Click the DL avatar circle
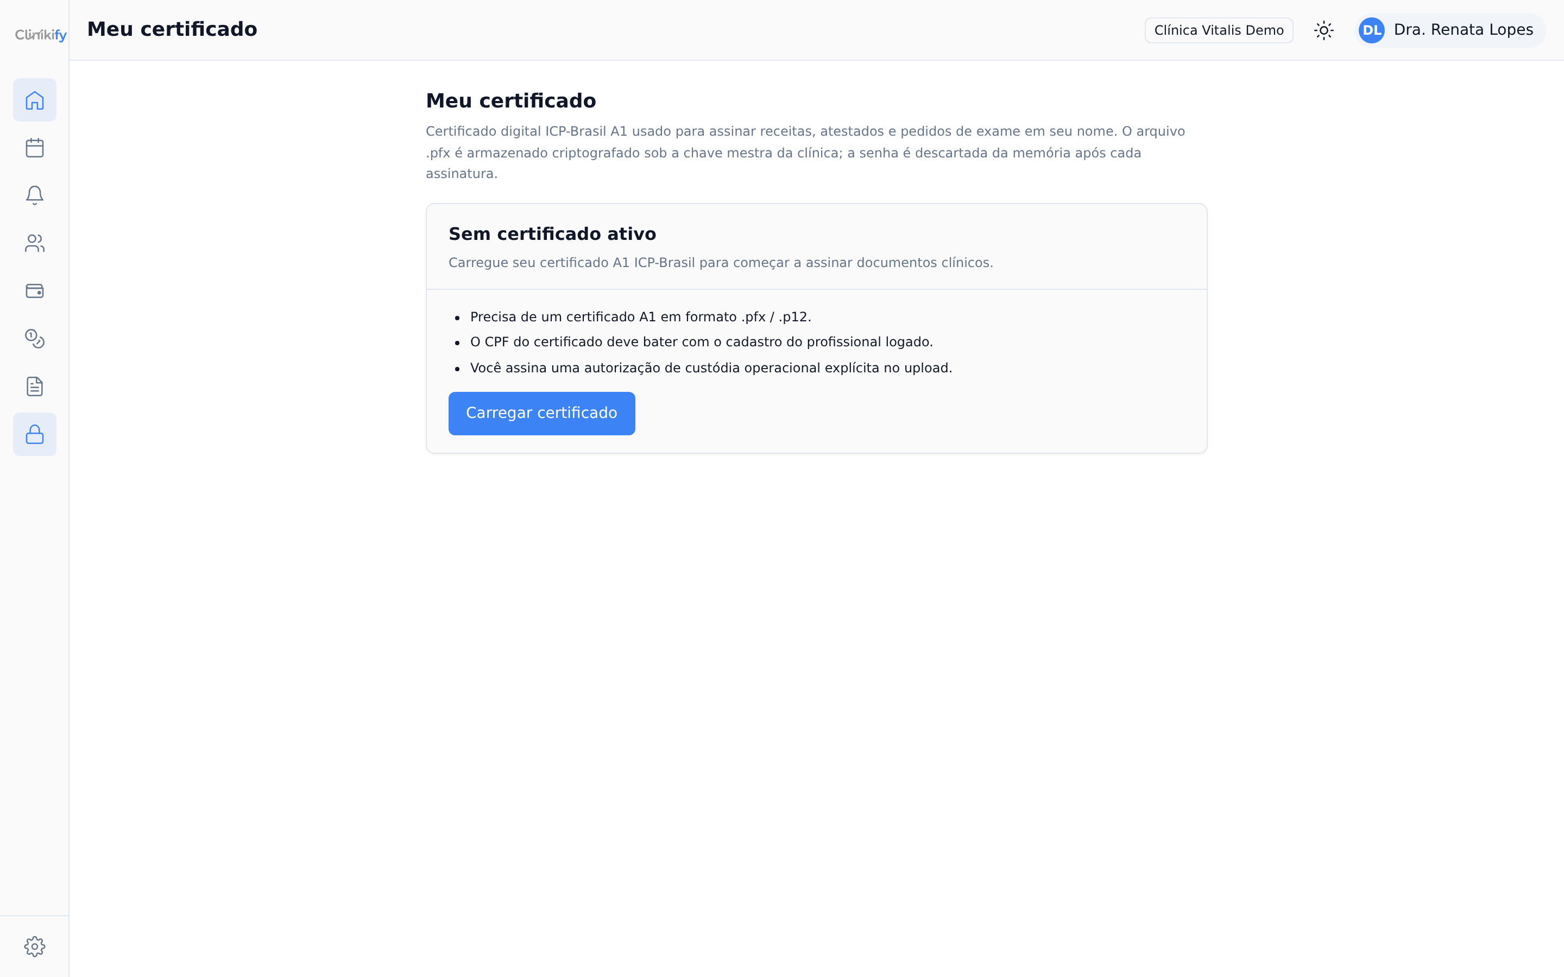Viewport: 1564px width, 977px height. 1371,30
